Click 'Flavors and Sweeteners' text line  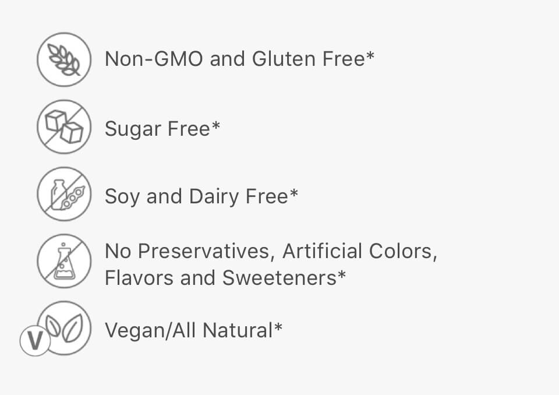[221, 278]
